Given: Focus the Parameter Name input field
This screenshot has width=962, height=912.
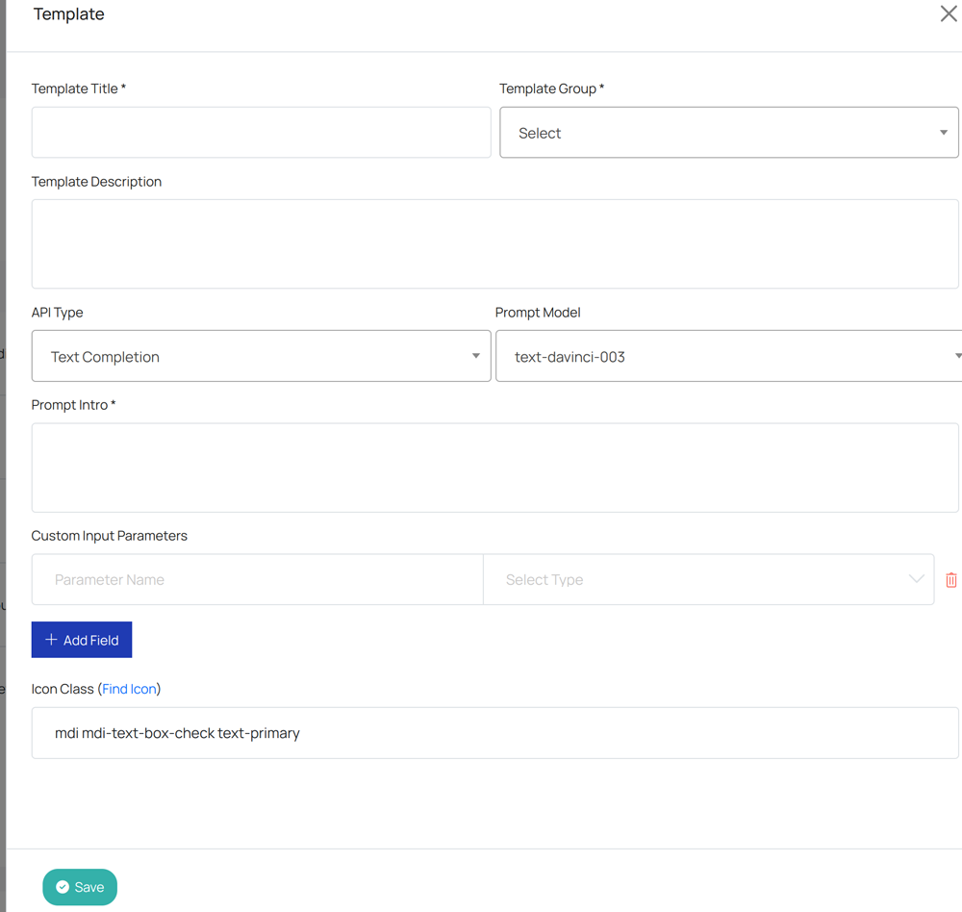Looking at the screenshot, I should click(257, 579).
